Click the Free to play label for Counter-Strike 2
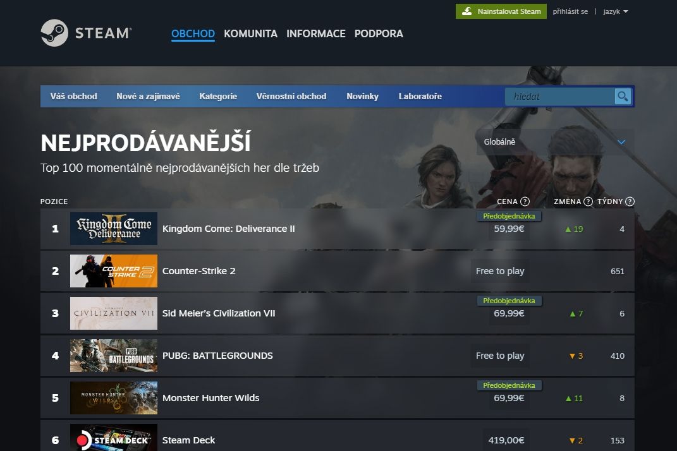Screen dimensions: 677x451 pyautogui.click(x=500, y=271)
